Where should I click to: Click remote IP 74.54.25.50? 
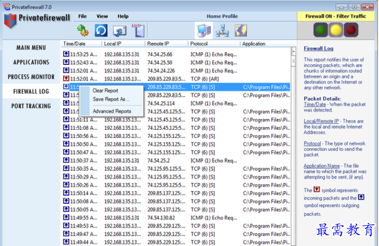[160, 63]
